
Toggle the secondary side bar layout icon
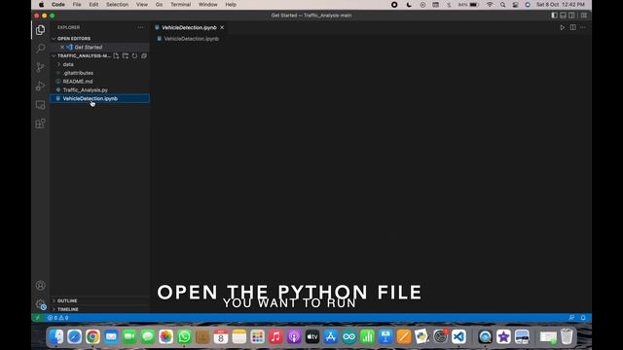click(571, 16)
